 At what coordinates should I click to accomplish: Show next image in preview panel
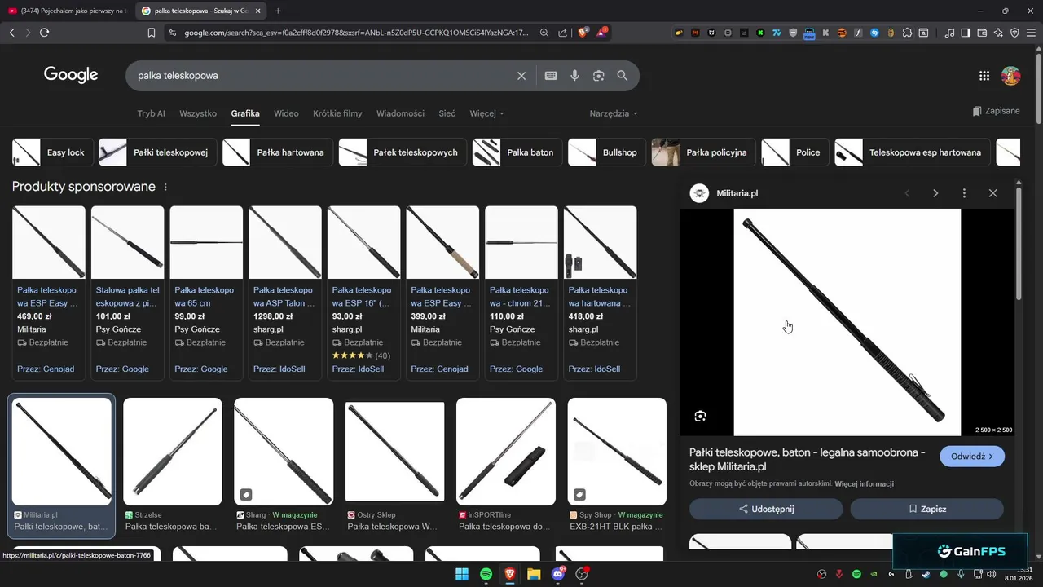point(935,193)
